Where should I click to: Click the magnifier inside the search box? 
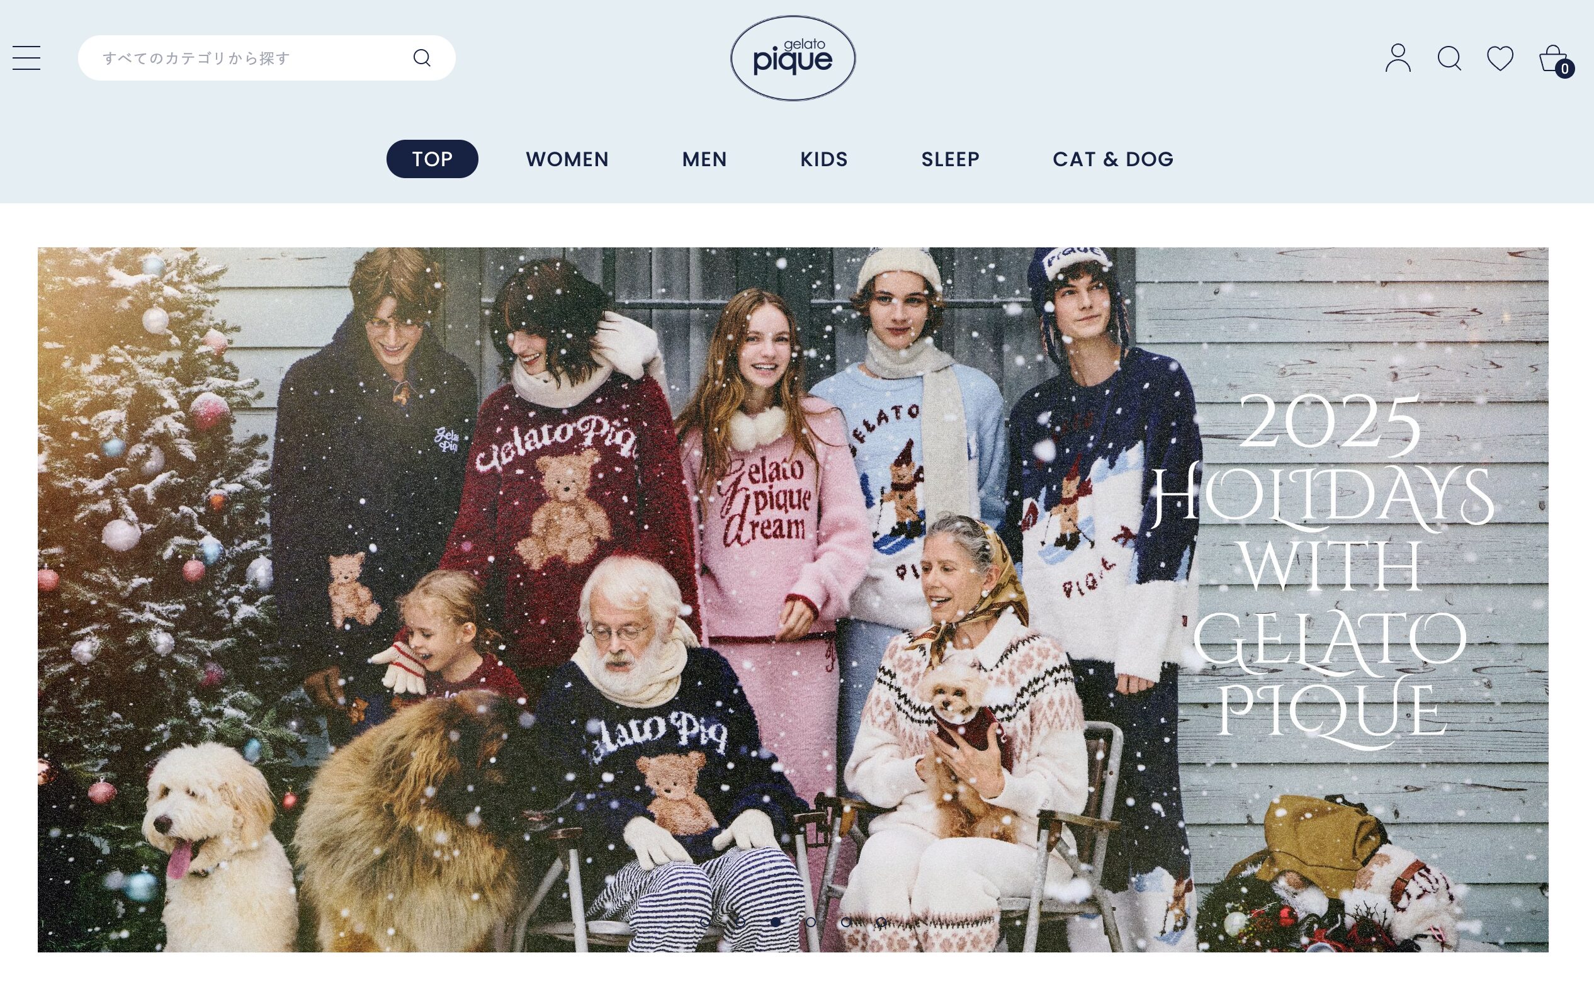[422, 58]
